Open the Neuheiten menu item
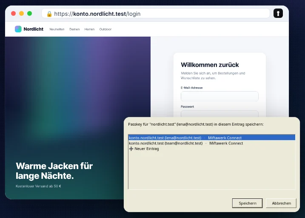This screenshot has width=305, height=218. coord(57,29)
